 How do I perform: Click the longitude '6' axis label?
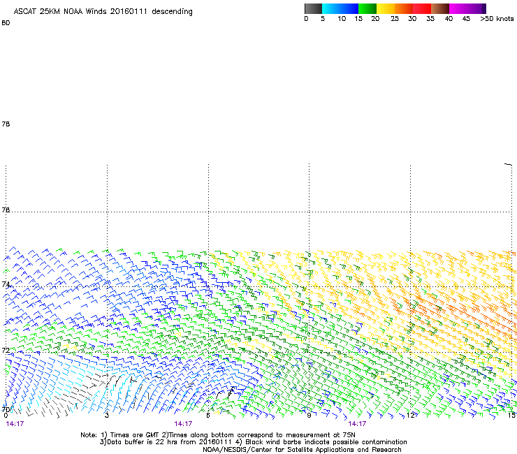pyautogui.click(x=208, y=416)
